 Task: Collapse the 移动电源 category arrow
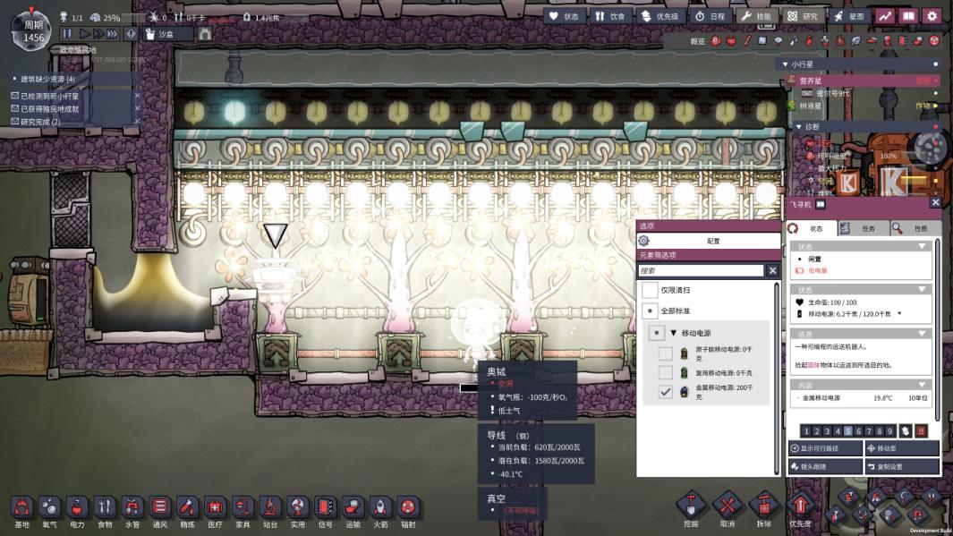pyautogui.click(x=673, y=333)
